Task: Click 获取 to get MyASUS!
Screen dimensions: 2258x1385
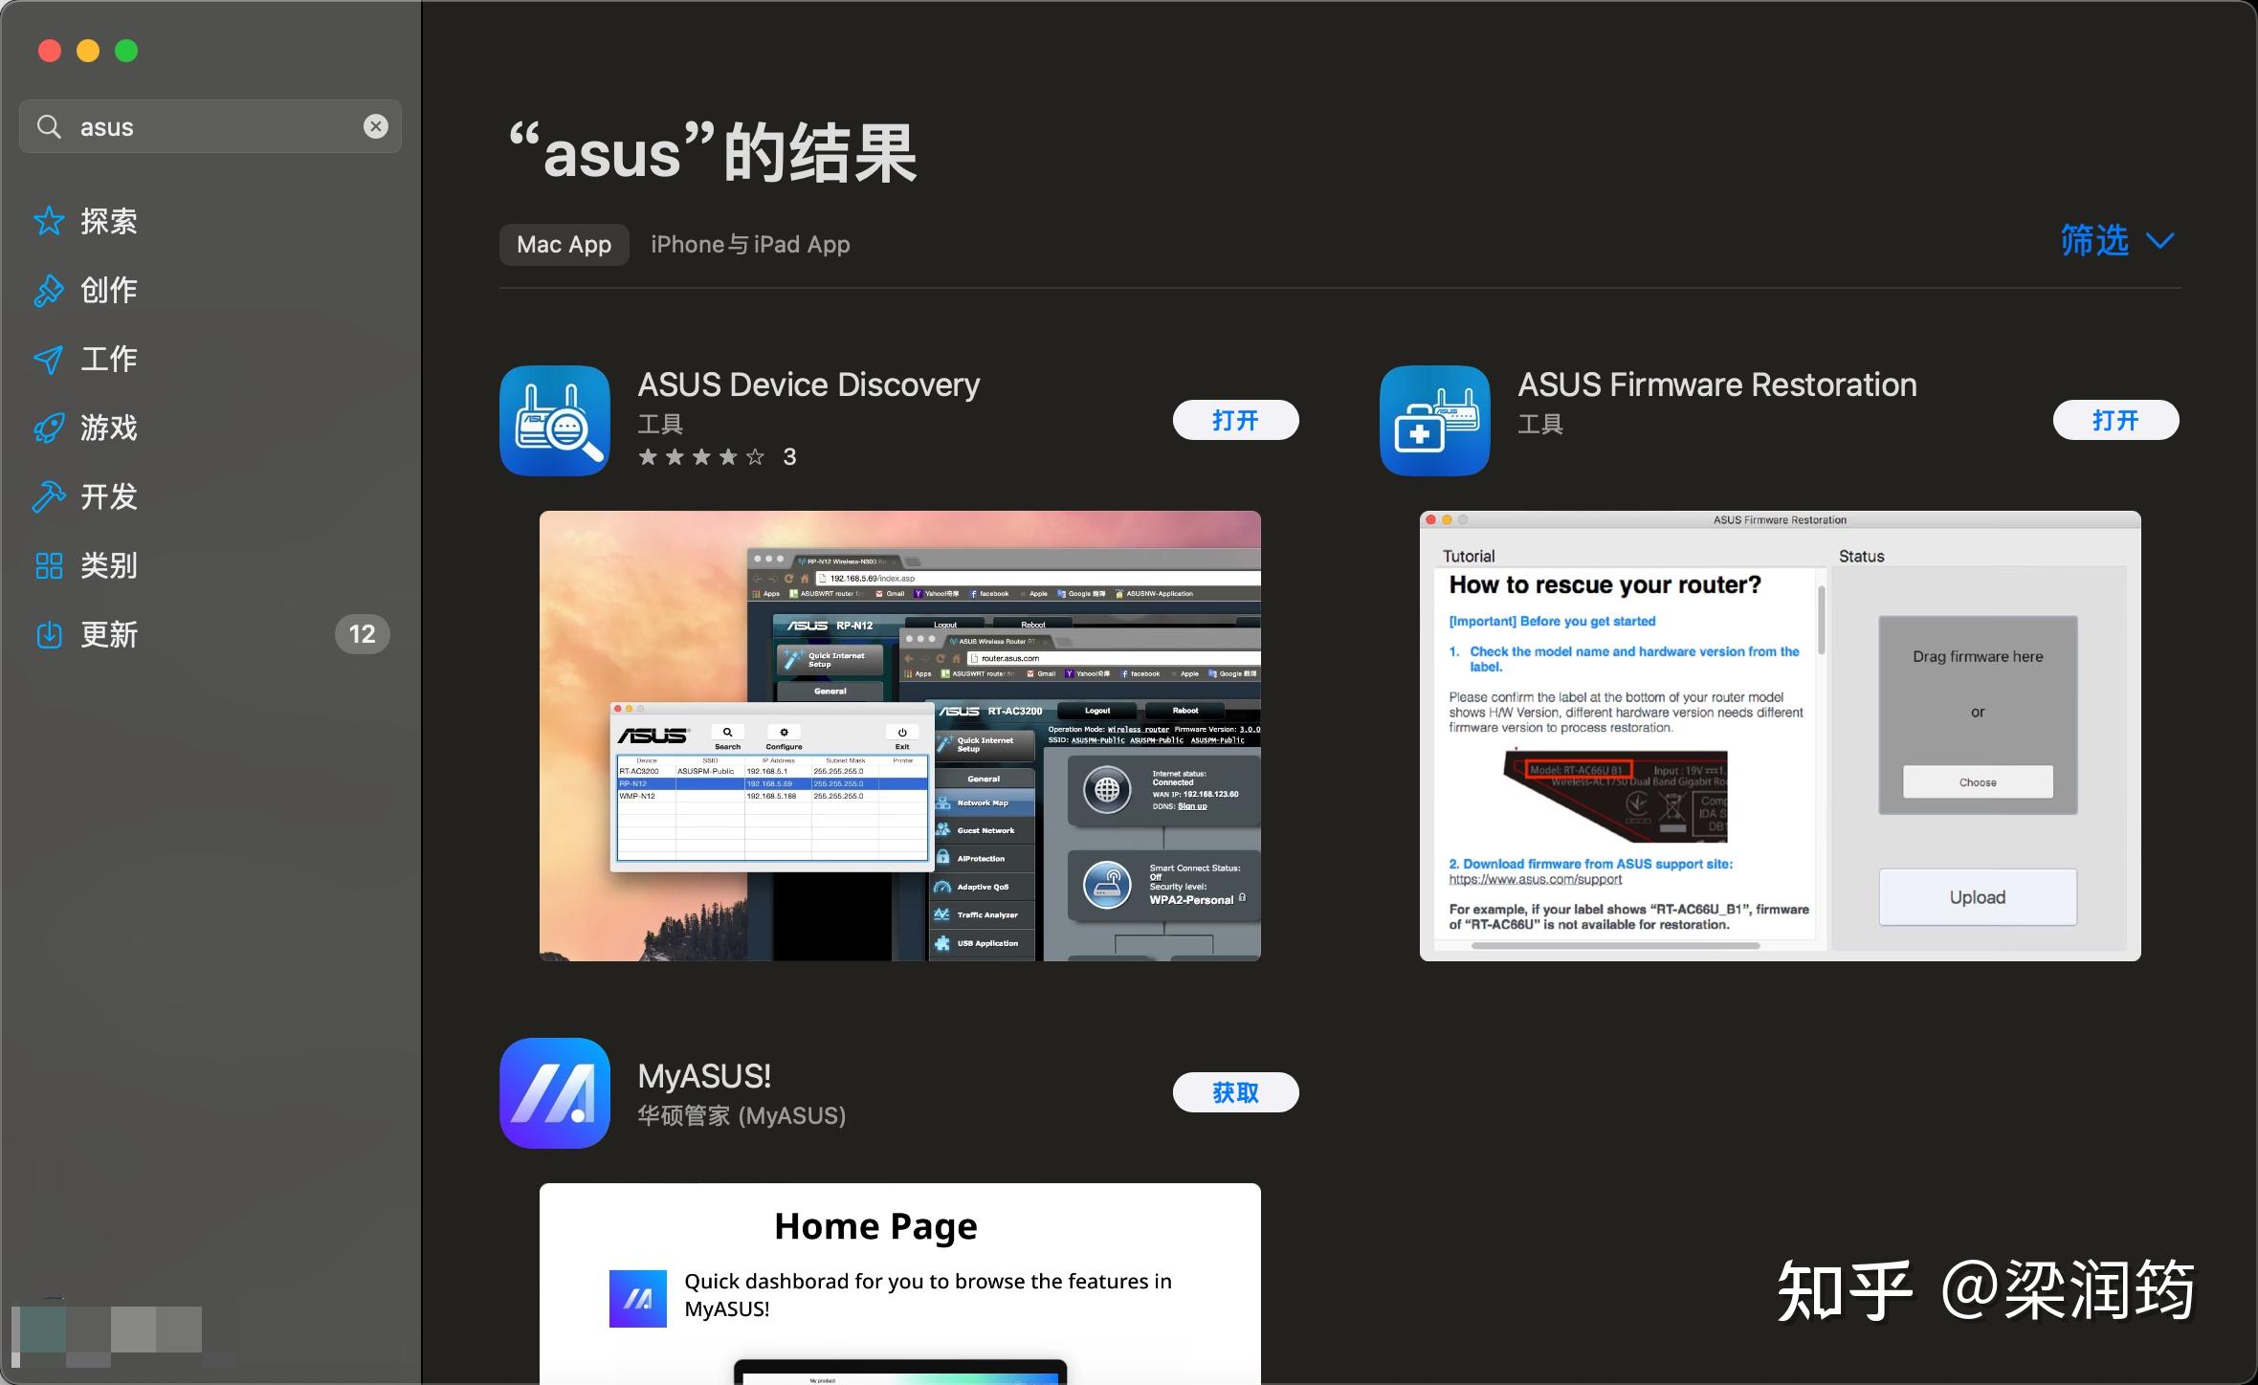Action: [x=1235, y=1091]
